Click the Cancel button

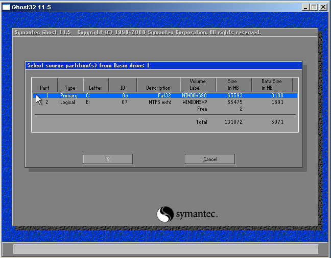coord(210,159)
